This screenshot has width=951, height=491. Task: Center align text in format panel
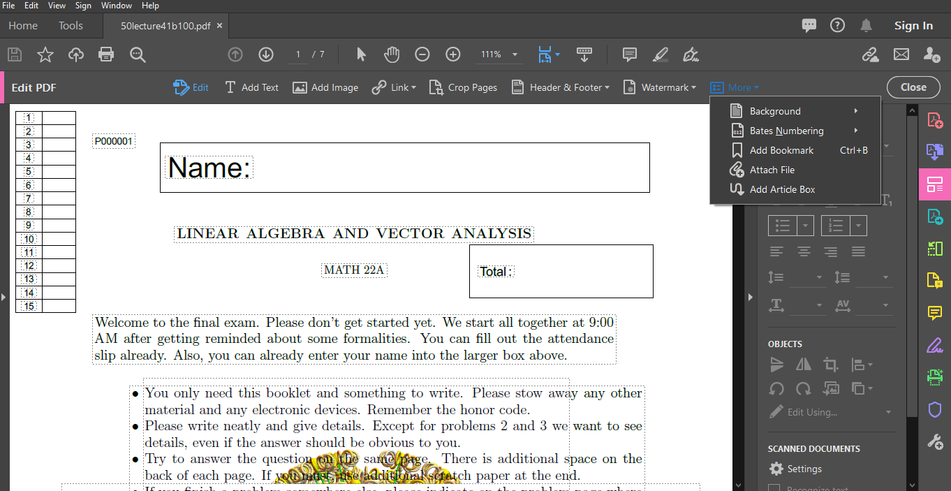(804, 251)
